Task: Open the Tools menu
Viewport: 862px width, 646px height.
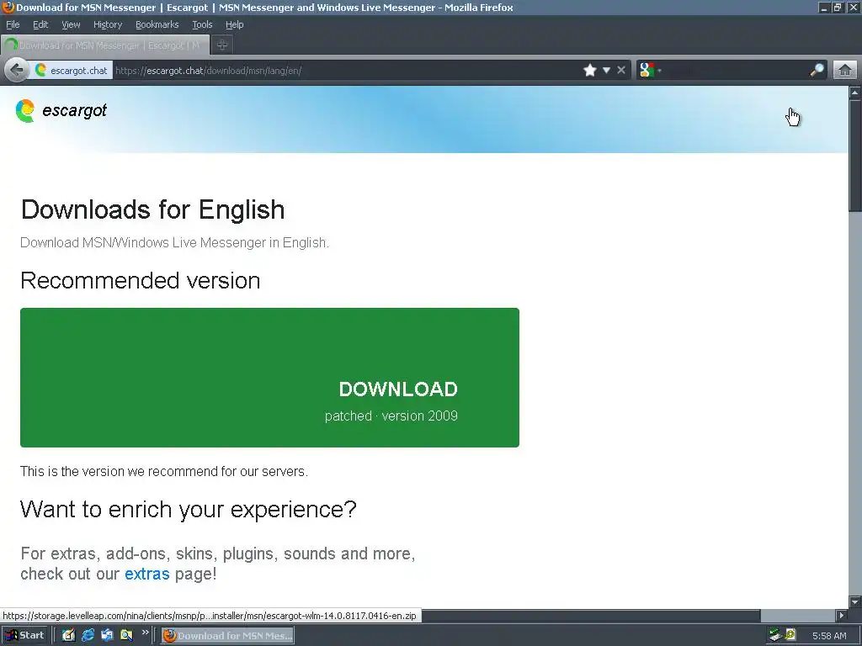Action: (202, 24)
